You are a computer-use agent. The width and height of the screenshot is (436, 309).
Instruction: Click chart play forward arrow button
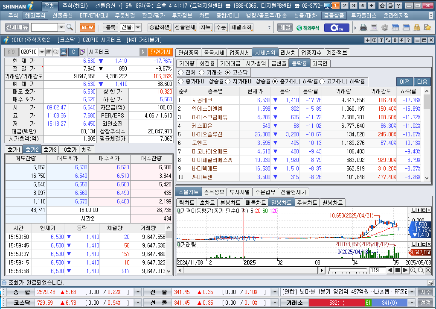pos(405,270)
